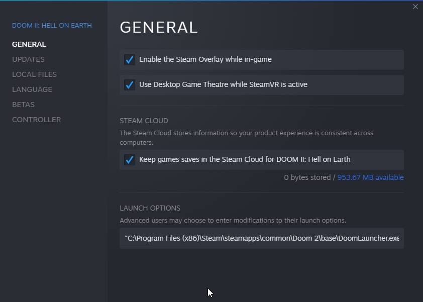
Task: Uncheck the Desktop Game Theatre checkbox
Action: (130, 85)
